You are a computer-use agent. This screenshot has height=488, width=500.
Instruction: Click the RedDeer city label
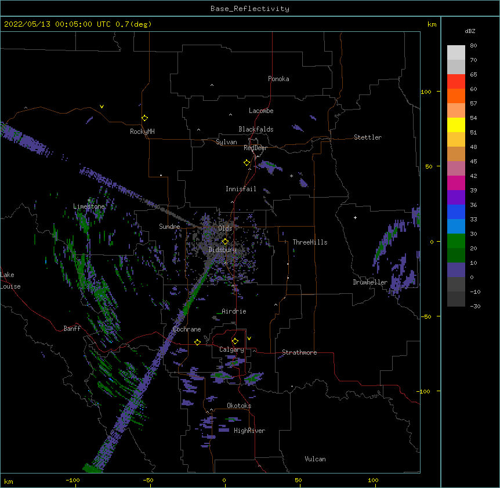[255, 148]
